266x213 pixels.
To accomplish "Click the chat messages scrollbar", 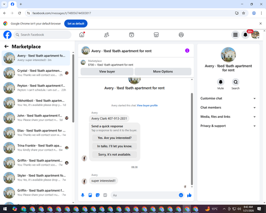I will click(x=192, y=139).
